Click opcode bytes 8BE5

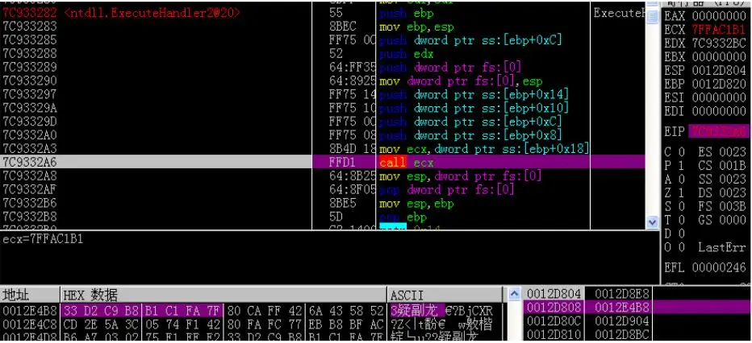click(342, 204)
